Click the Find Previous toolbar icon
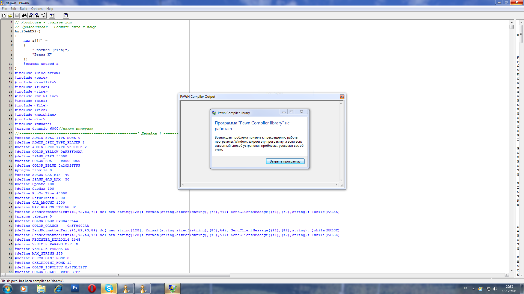524x294 pixels. coord(37,16)
